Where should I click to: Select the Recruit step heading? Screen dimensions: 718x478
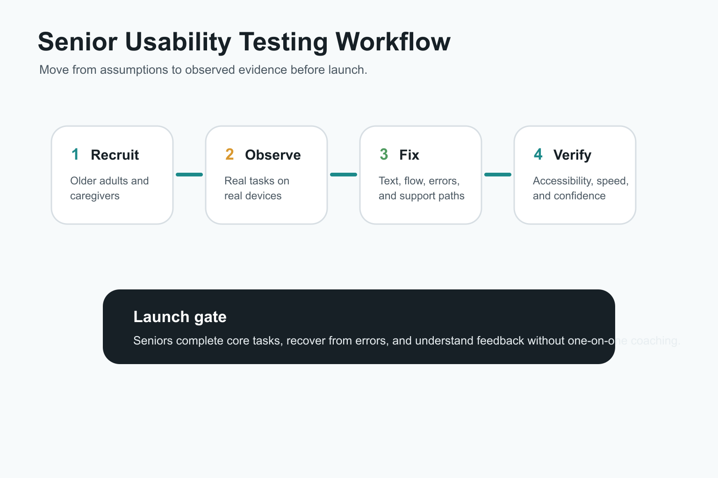click(115, 155)
